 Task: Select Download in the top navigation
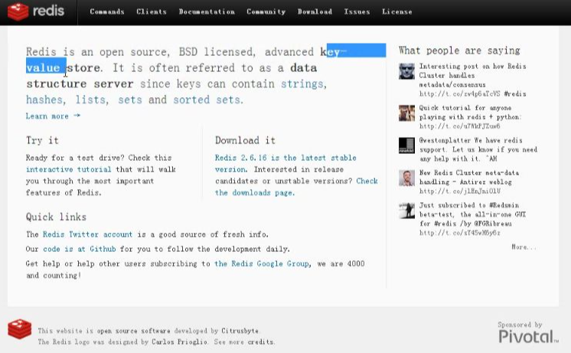click(x=315, y=11)
